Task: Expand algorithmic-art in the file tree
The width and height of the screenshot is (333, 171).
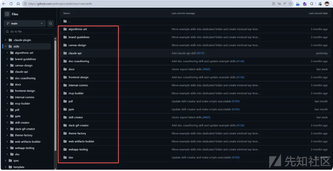Action: [x=7, y=53]
